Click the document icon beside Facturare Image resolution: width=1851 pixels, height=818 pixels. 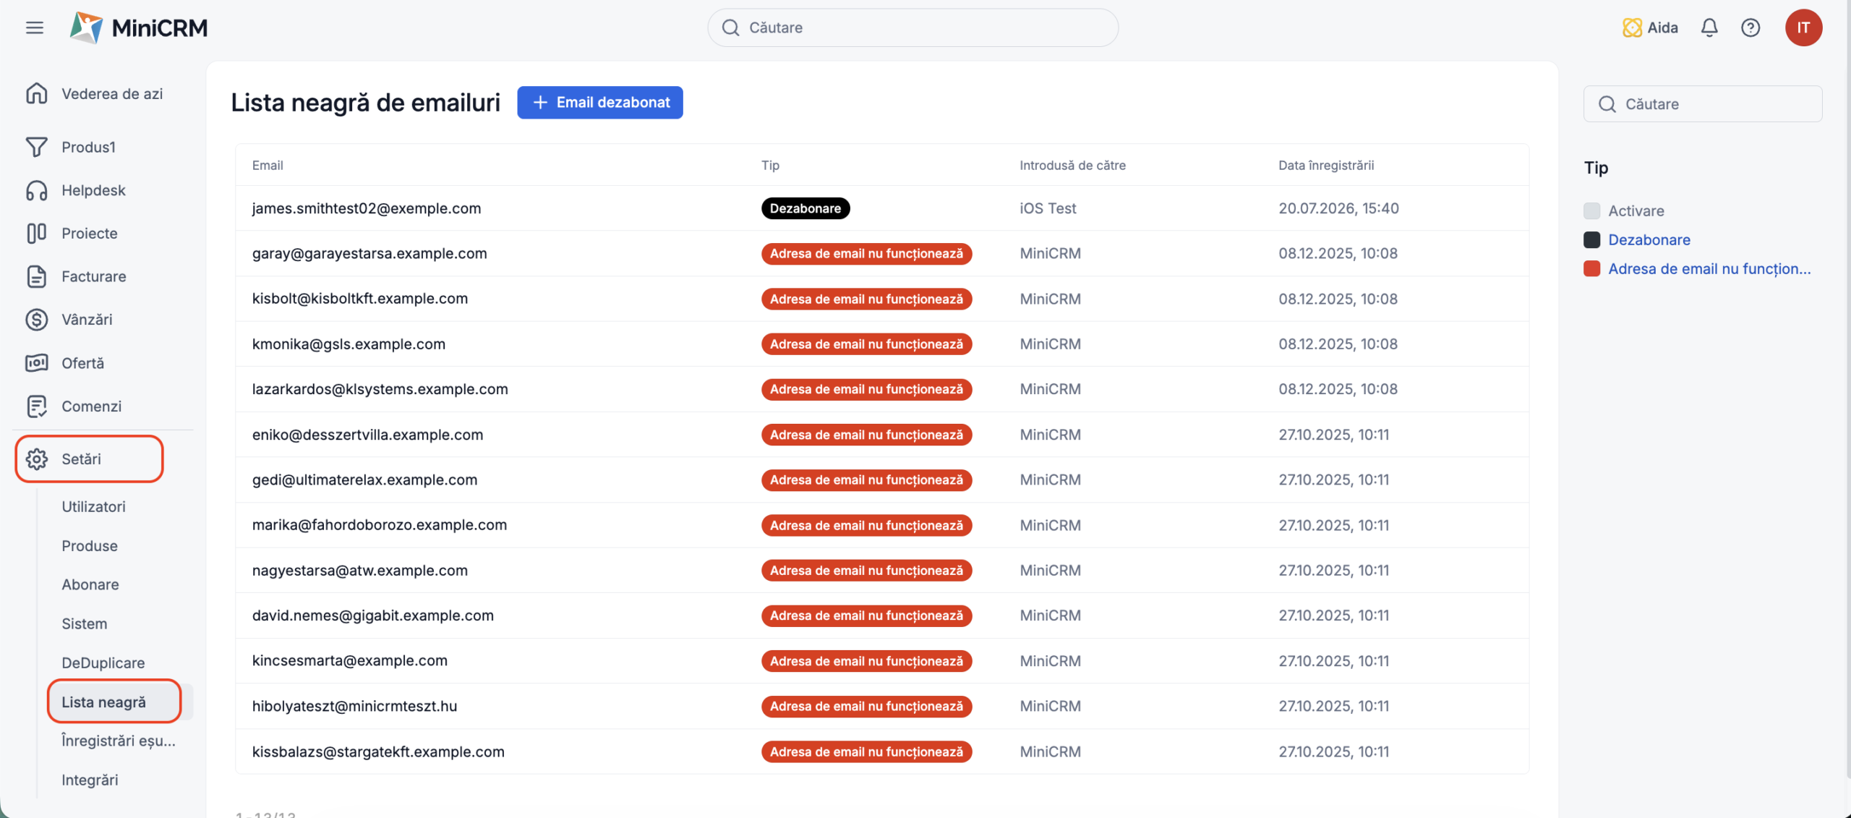37,276
